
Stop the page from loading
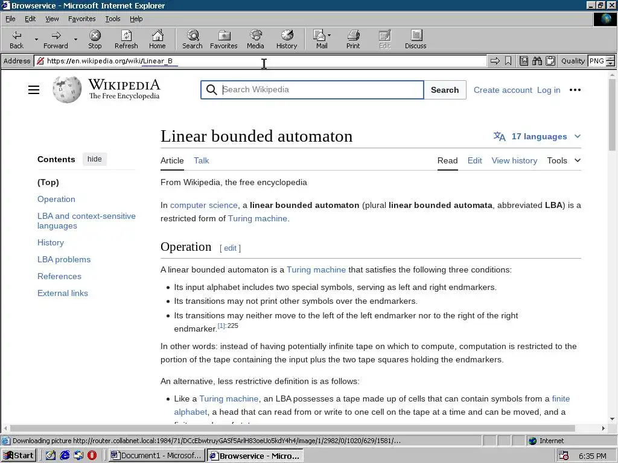(x=95, y=39)
